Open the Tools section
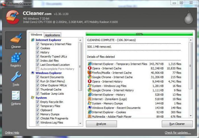The width and height of the screenshot is (199, 138). 16,79
